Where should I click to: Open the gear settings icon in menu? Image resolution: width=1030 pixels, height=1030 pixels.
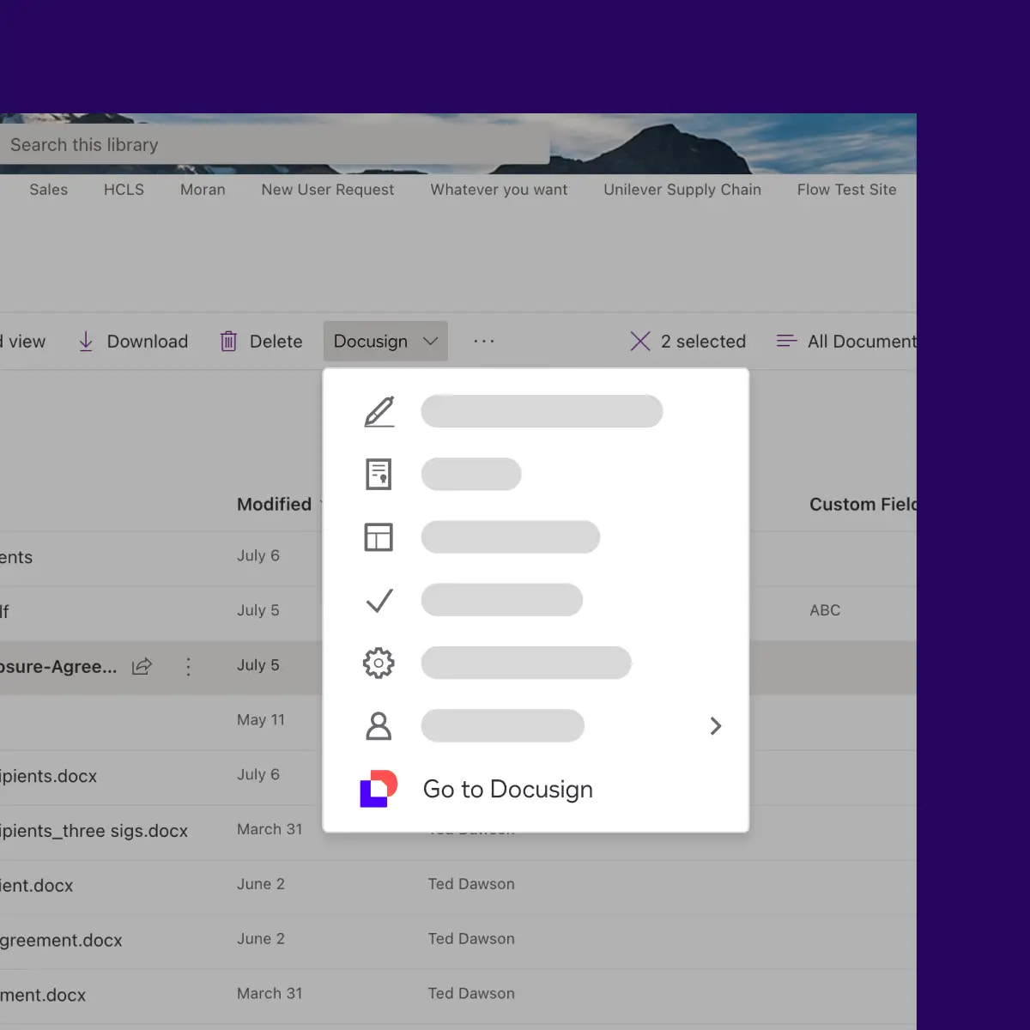(379, 663)
